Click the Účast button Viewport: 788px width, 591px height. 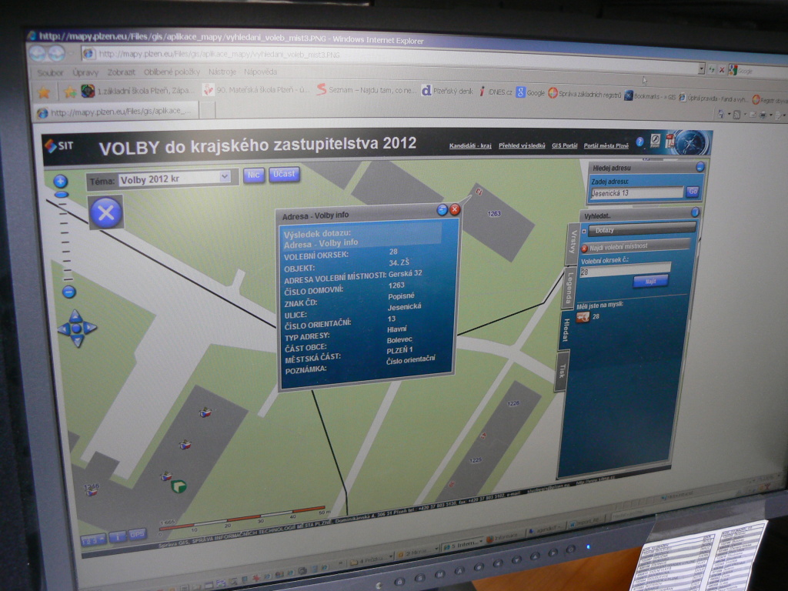pyautogui.click(x=284, y=174)
